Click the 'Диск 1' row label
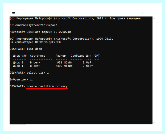The image size is (165, 134). [x=18, y=66]
